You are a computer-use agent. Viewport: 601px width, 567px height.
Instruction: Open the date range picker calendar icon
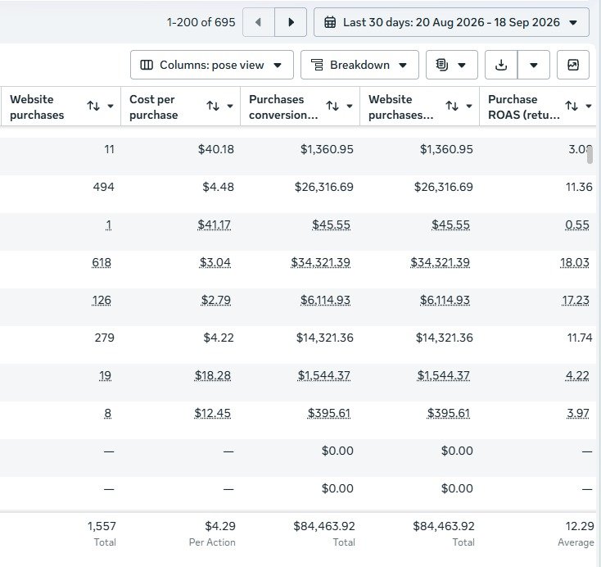330,22
